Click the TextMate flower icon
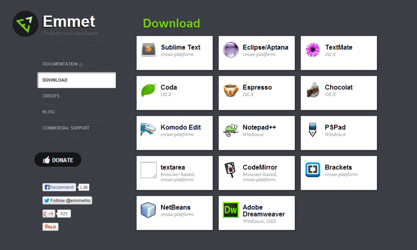 pos(313,50)
